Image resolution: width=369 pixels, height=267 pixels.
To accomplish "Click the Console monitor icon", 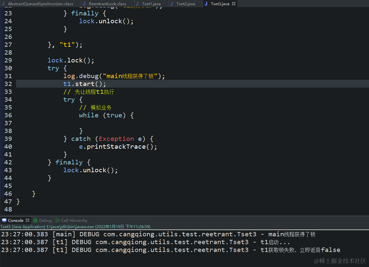I will [4, 220].
